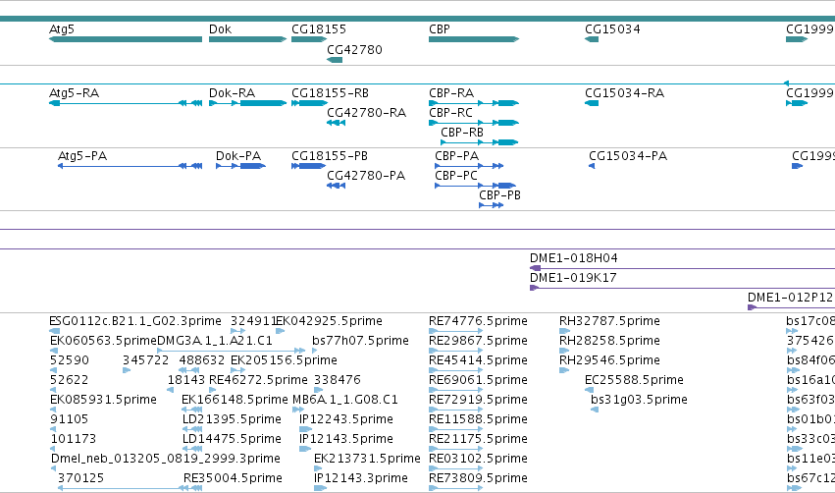Click the CG42780 gene arrow glyph

(x=335, y=60)
